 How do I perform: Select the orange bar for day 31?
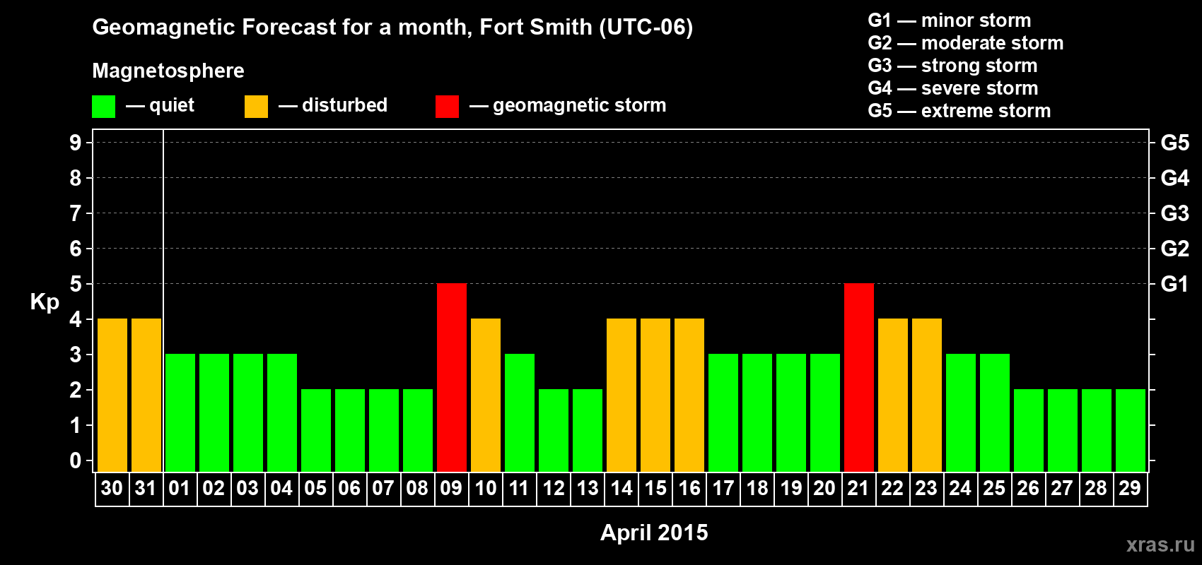pyautogui.click(x=146, y=395)
